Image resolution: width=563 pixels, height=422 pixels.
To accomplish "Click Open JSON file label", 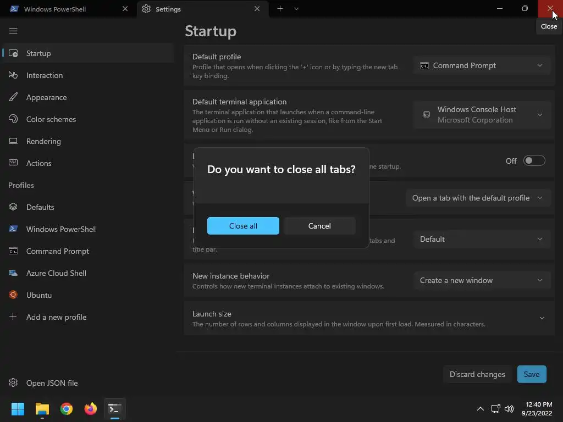I will pyautogui.click(x=52, y=383).
